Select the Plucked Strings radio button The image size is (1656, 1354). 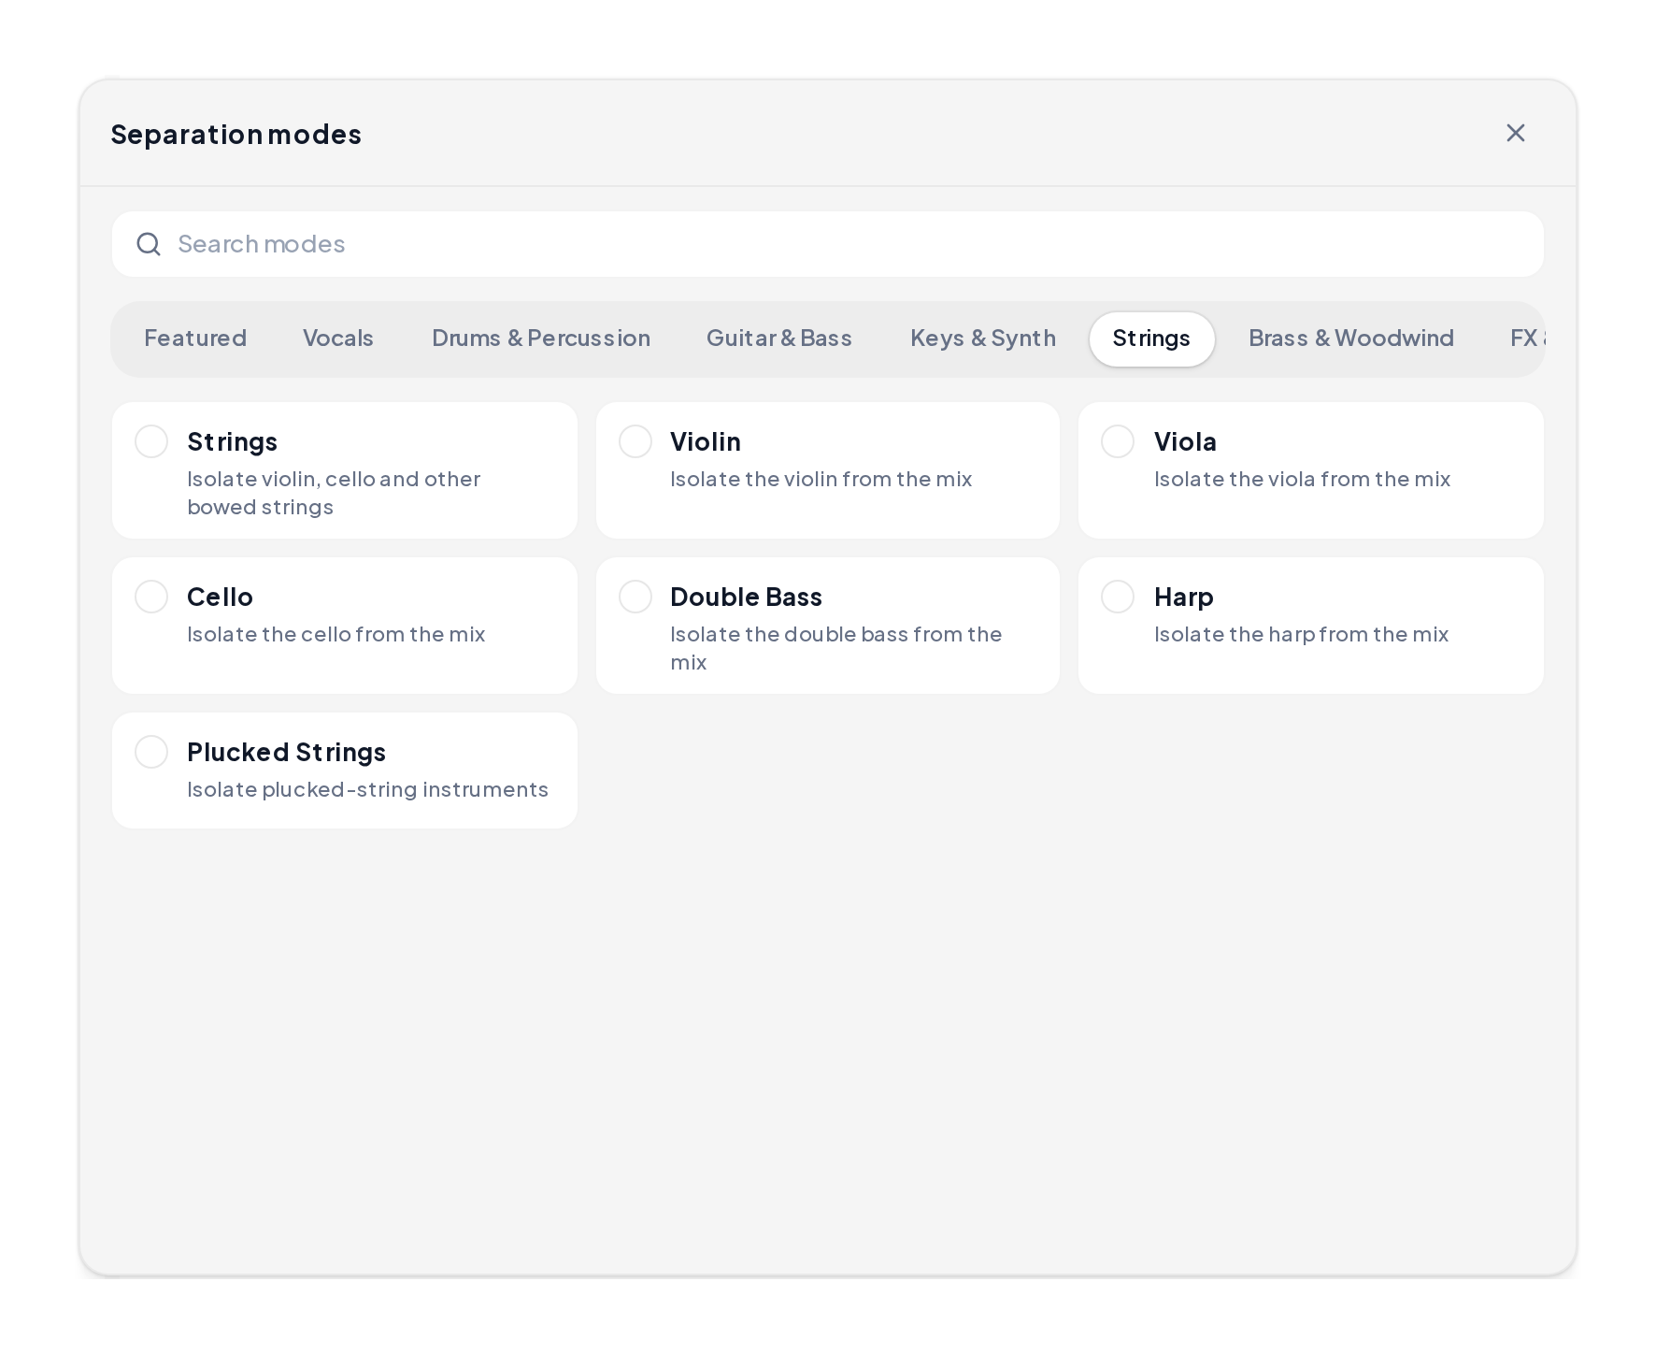click(151, 752)
